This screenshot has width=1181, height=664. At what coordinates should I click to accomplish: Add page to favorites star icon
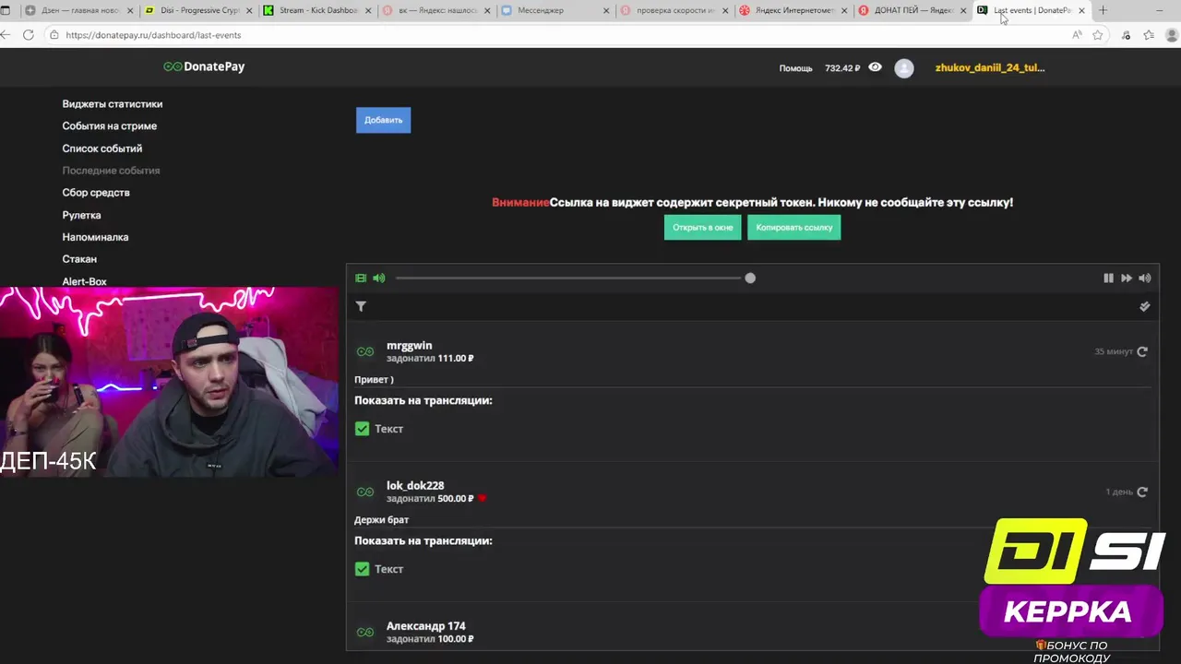(1098, 35)
